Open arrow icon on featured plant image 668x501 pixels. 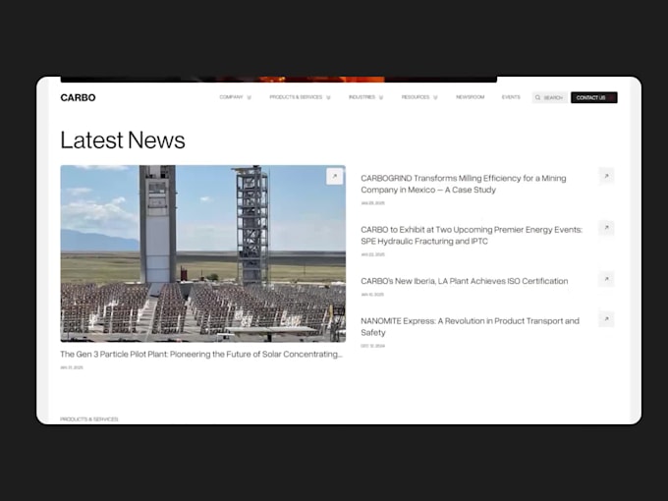[x=334, y=176]
